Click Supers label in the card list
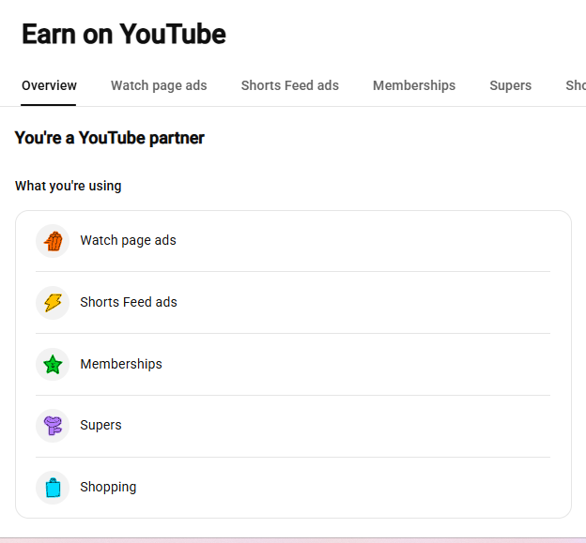This screenshot has width=586, height=543. (100, 425)
